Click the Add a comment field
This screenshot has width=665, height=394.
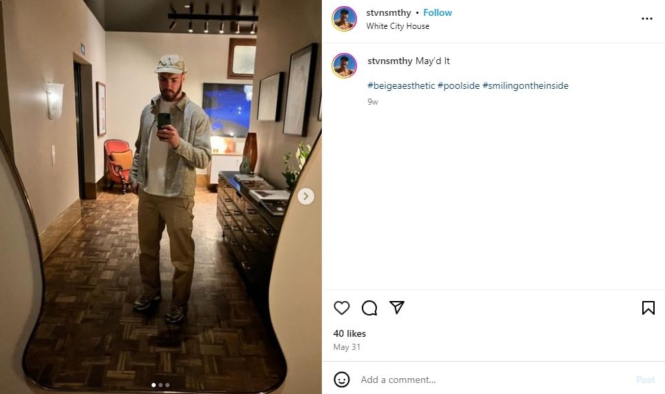pyautogui.click(x=482, y=380)
